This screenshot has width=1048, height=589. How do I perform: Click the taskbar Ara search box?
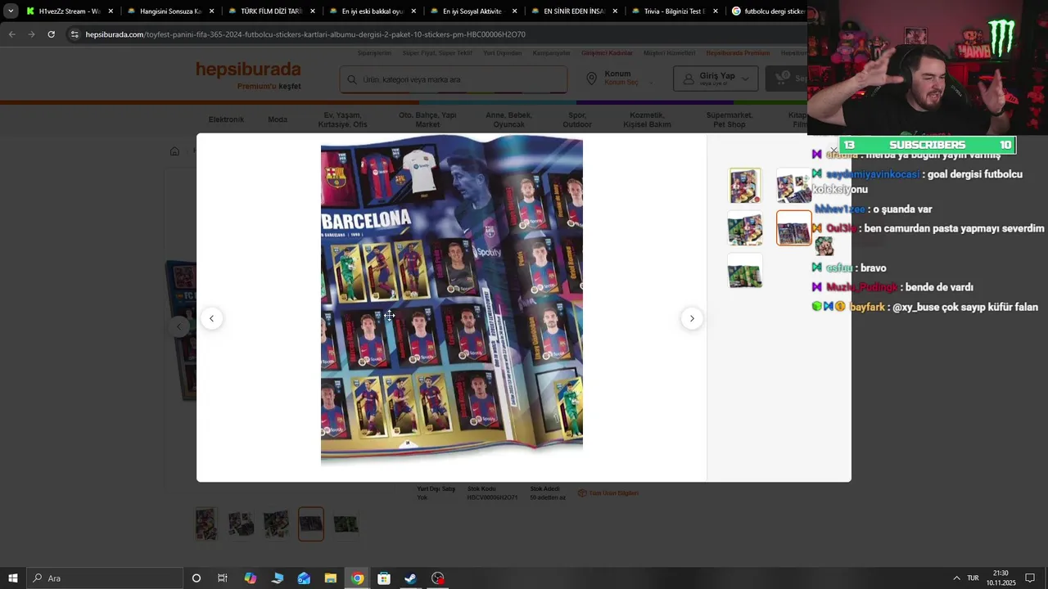click(x=105, y=578)
